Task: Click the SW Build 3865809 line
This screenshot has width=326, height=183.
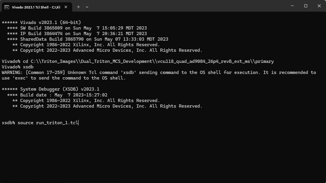Action: point(77,28)
